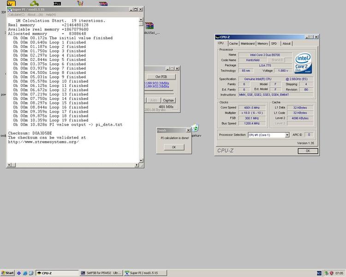346x277 pixels.
Task: Launch Internet Explorer from quick launch
Action: coord(25,273)
